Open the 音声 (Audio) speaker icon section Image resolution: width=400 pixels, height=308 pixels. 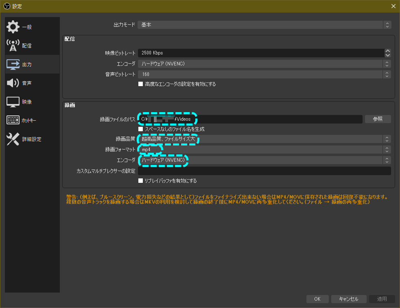[x=13, y=83]
